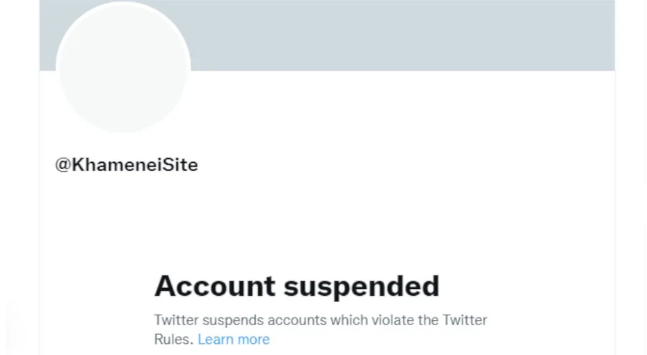Click the blank profile avatar circle
The width and height of the screenshot is (647, 355).
click(x=123, y=66)
